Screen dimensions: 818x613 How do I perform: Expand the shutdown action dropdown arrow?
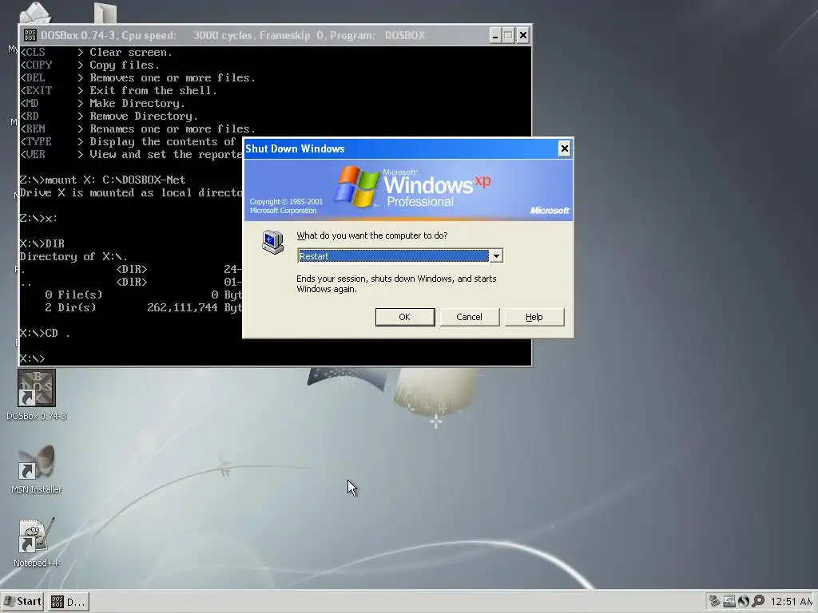click(x=496, y=256)
